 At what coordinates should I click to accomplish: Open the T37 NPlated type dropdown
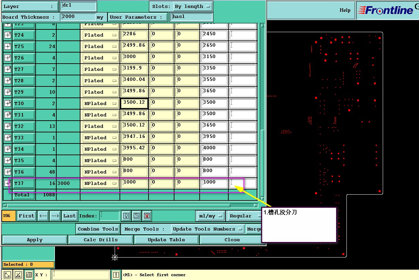[101, 183]
